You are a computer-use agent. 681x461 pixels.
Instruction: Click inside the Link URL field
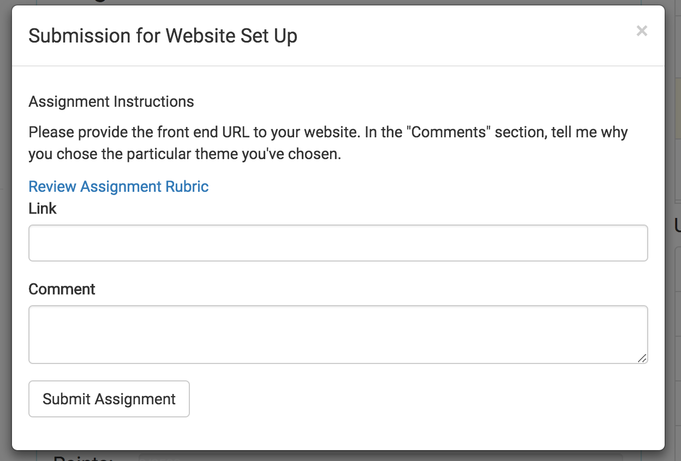(x=338, y=243)
